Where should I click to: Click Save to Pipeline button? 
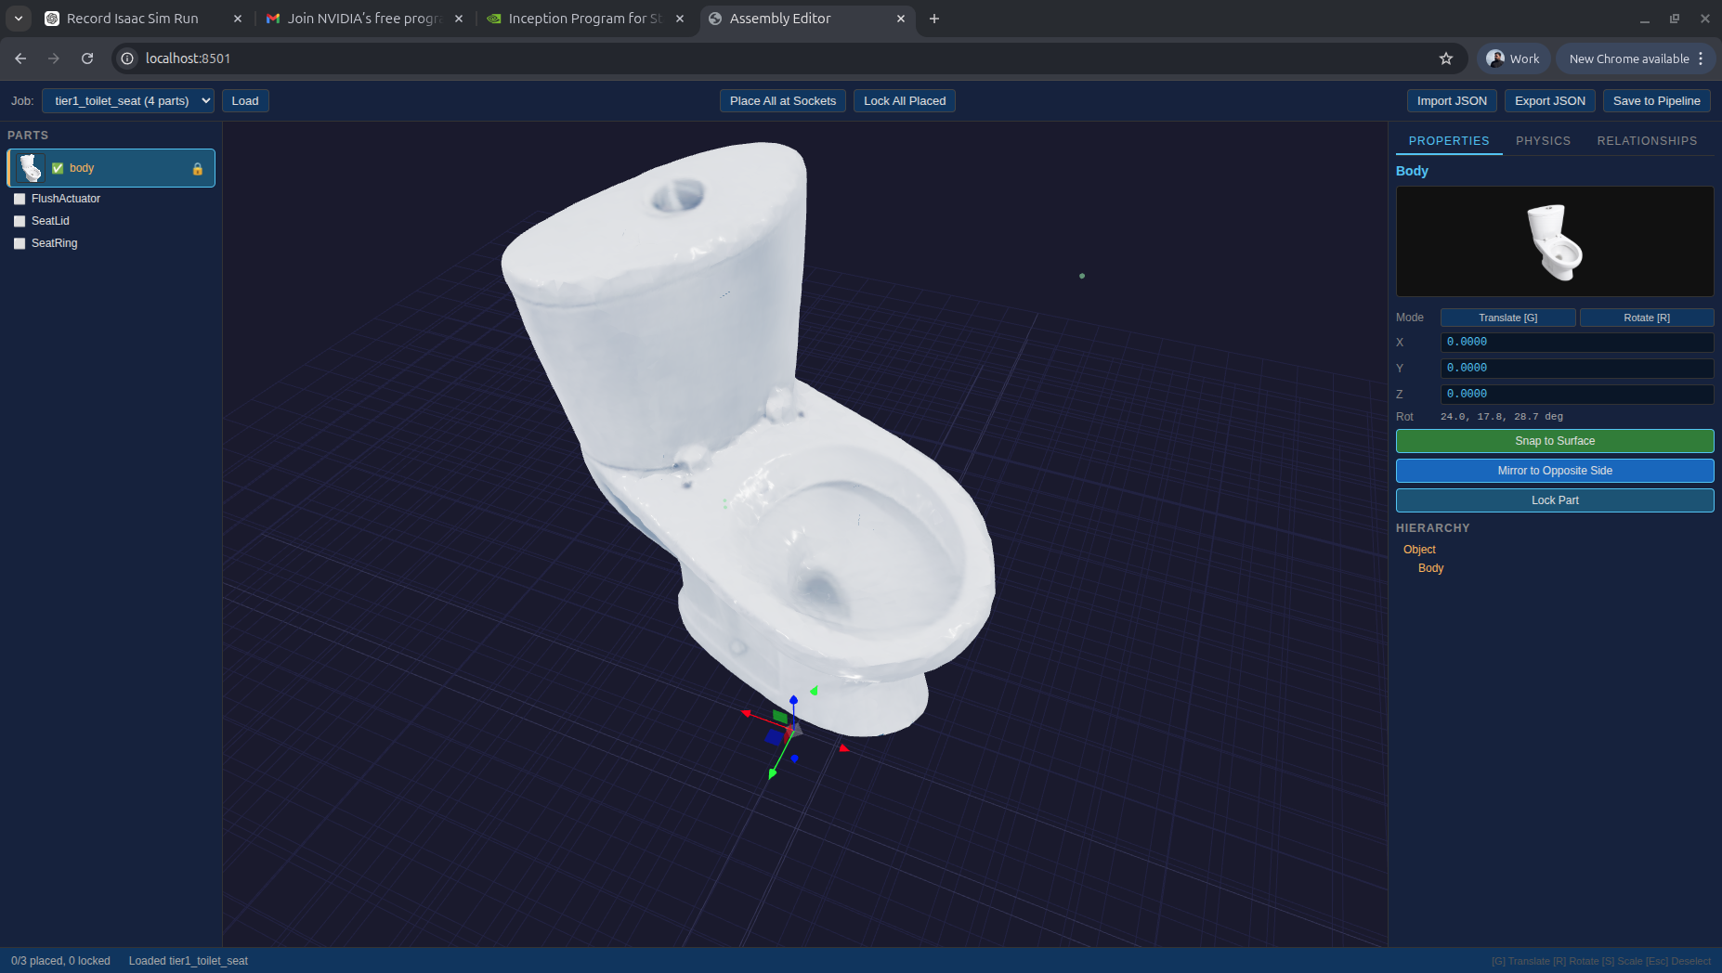point(1657,101)
